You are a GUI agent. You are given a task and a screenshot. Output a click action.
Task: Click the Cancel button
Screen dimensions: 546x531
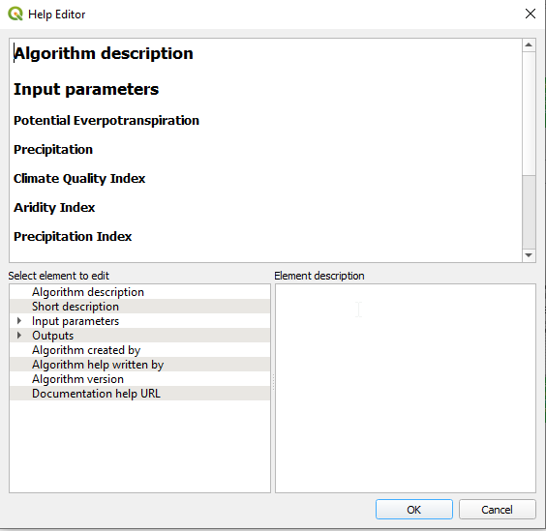497,510
